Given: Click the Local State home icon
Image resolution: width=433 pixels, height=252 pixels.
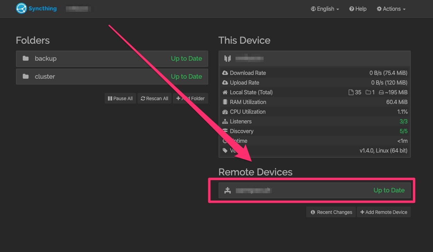Looking at the screenshot, I should tap(225, 93).
